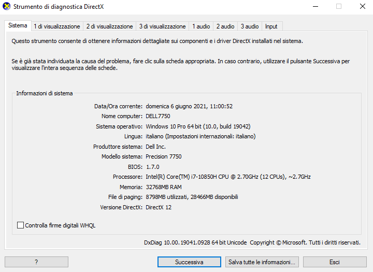373x272 pixels.
Task: Open the 1 audio tab
Action: click(x=201, y=26)
